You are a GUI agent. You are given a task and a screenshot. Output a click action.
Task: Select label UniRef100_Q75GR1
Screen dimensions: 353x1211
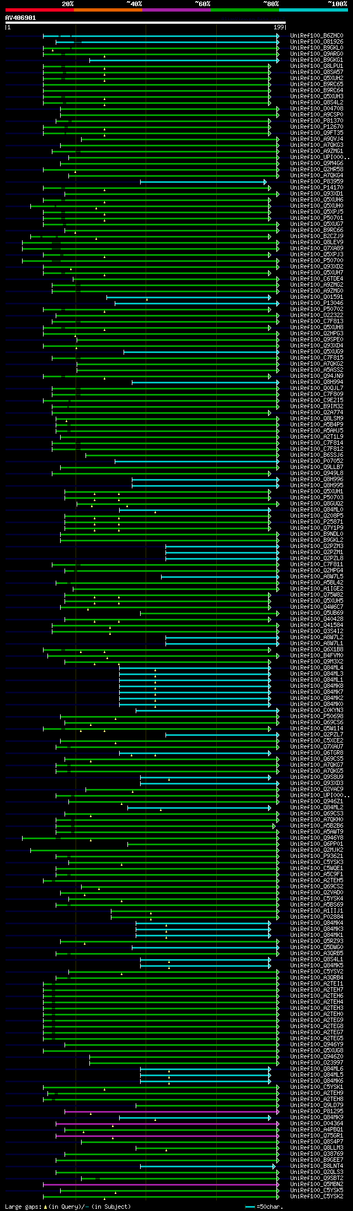[x=317, y=1136]
